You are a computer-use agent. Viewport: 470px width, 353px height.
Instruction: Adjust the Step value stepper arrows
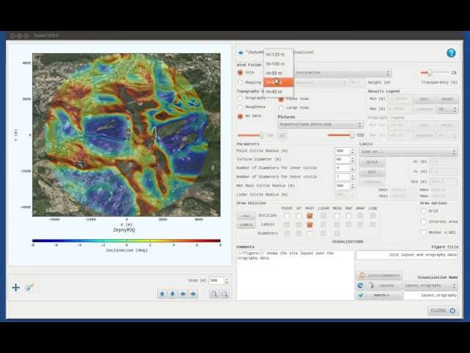(x=227, y=280)
